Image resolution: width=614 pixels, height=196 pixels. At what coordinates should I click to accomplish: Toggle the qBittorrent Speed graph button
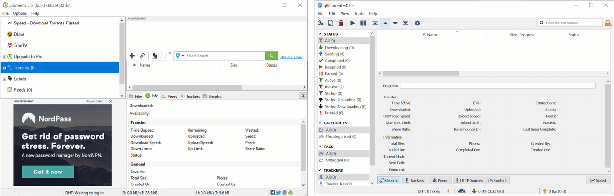click(599, 180)
